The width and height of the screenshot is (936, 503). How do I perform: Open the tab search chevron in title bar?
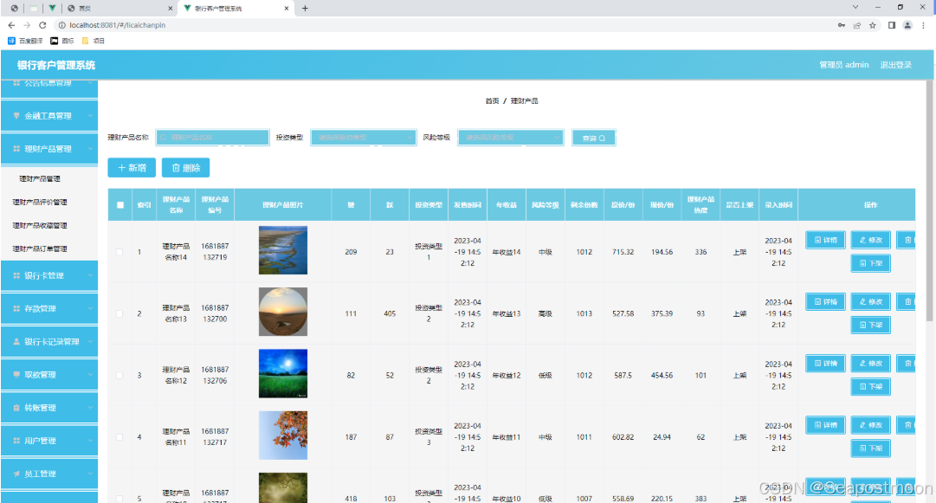[855, 7]
